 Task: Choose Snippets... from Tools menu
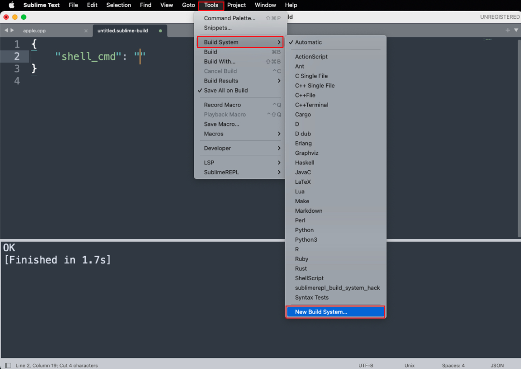click(240, 28)
